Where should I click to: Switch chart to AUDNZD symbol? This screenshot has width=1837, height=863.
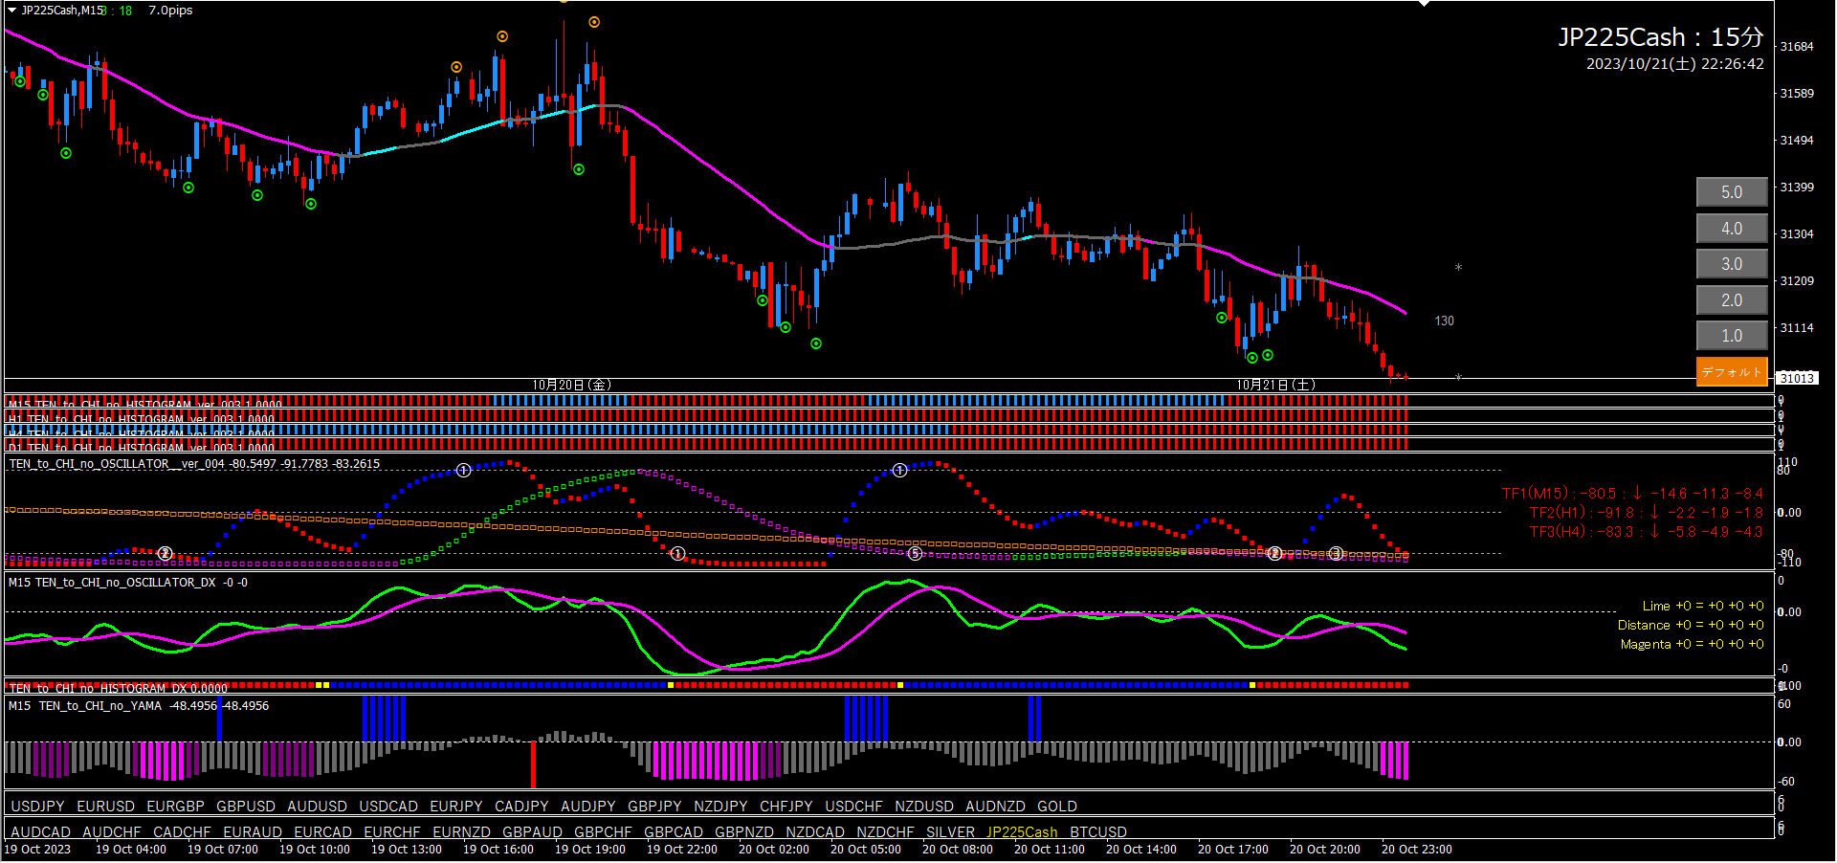pos(995,807)
